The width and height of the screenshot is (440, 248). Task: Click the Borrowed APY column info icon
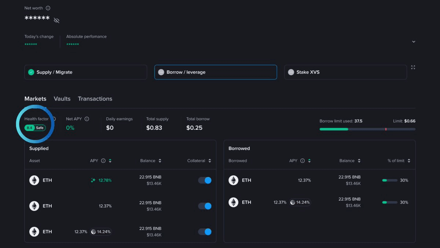pos(302,161)
